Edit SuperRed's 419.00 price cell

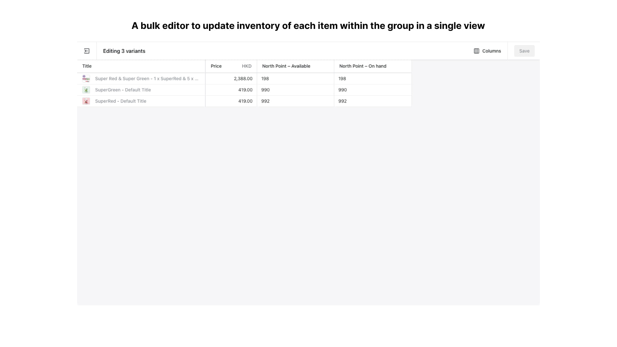click(245, 101)
